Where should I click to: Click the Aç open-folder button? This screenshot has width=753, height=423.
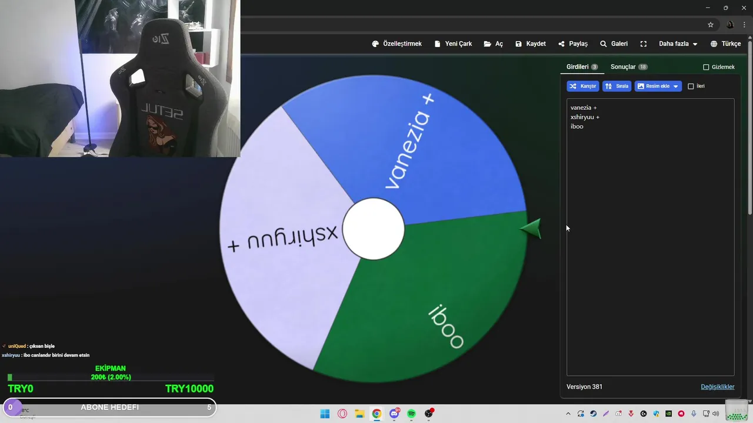[x=493, y=44]
